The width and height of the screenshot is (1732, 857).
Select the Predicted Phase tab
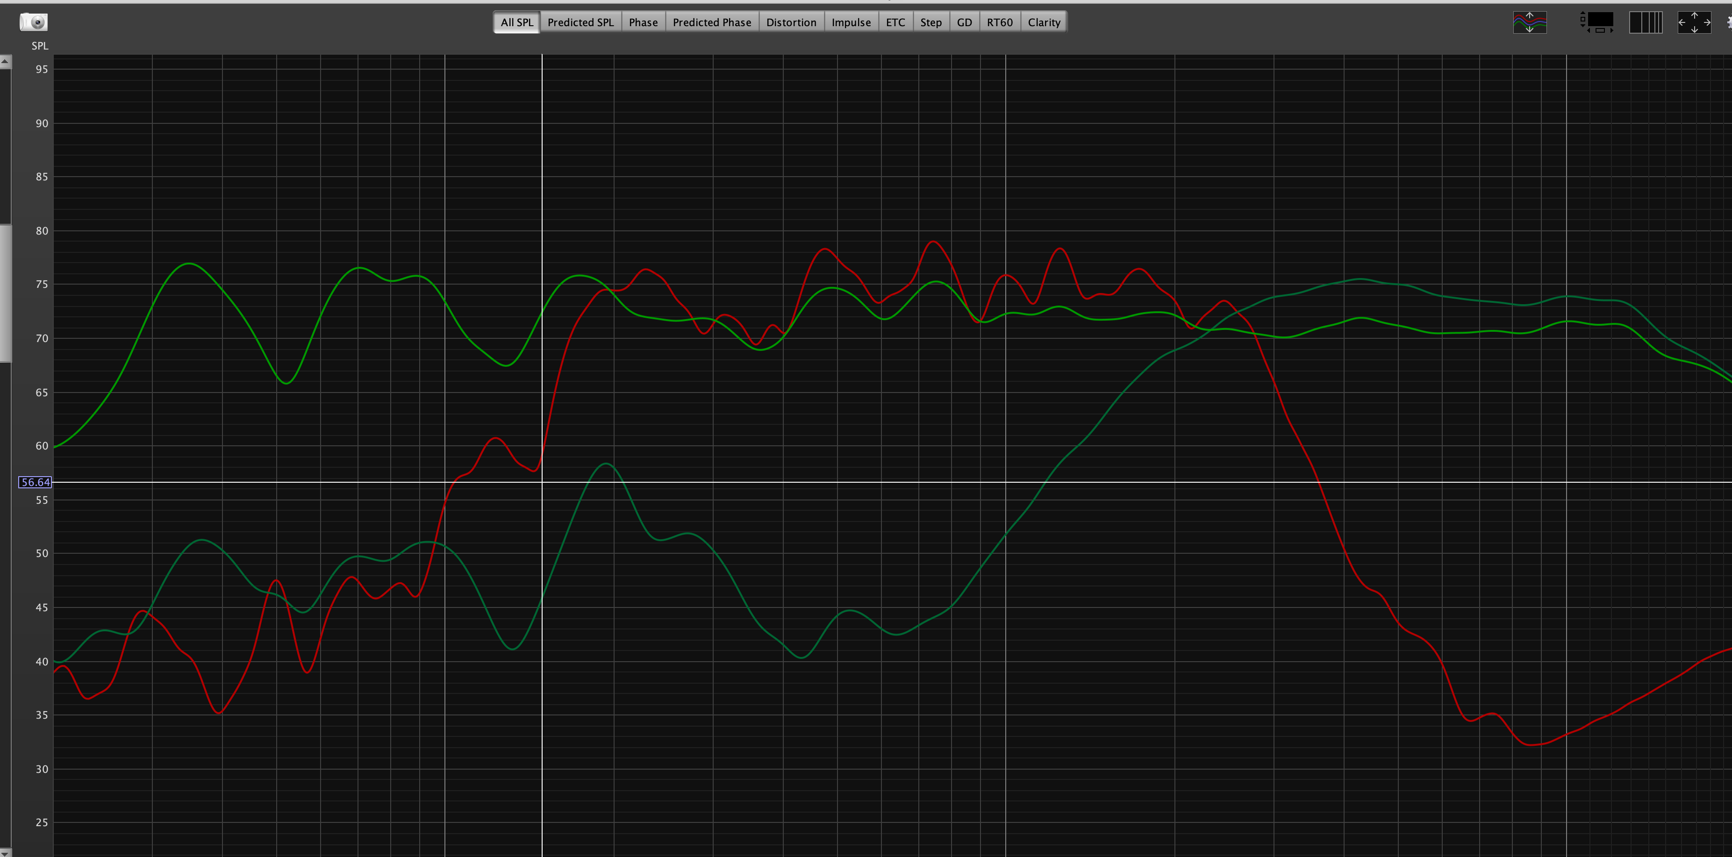711,22
